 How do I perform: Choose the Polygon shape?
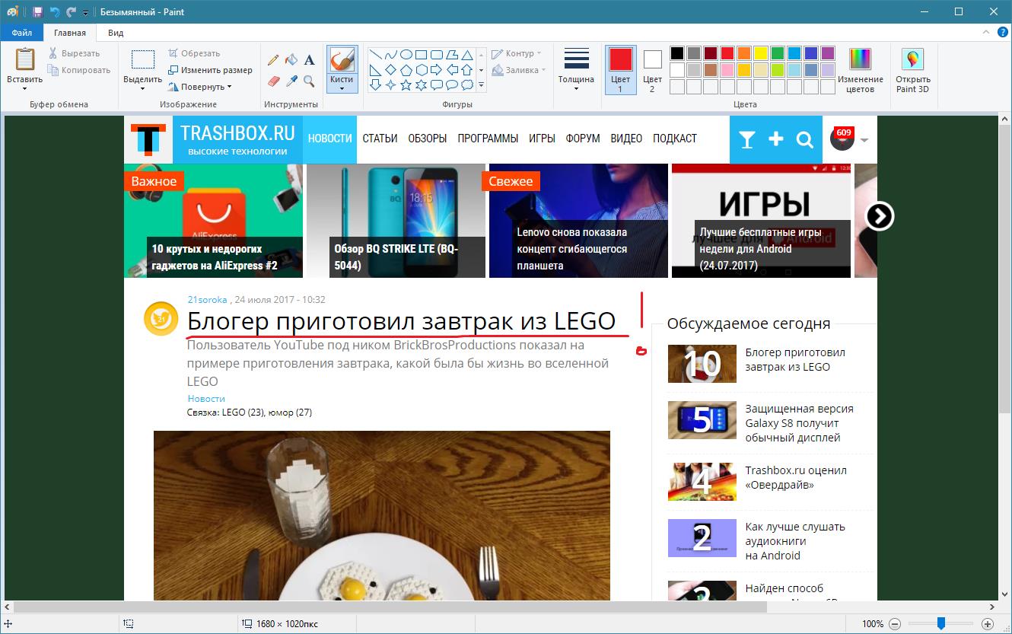(x=452, y=55)
